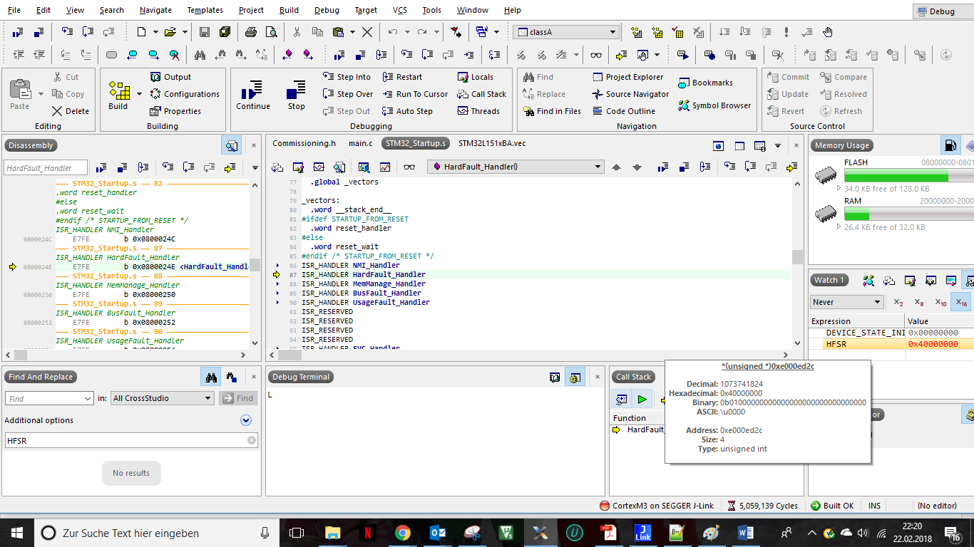Image resolution: width=974 pixels, height=547 pixels.
Task: Click the Word icon in taskbar
Action: 746,532
